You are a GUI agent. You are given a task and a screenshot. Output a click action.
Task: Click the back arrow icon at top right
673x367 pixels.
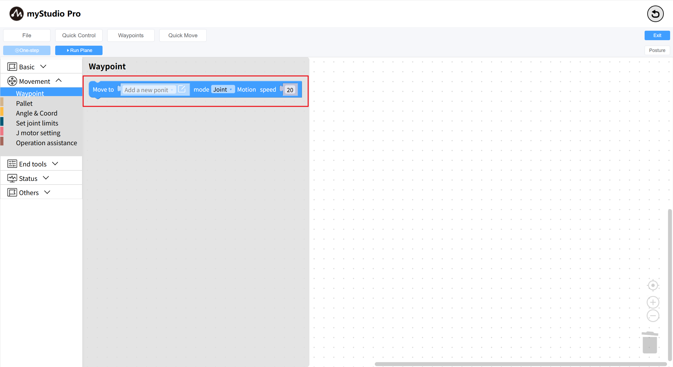click(655, 14)
